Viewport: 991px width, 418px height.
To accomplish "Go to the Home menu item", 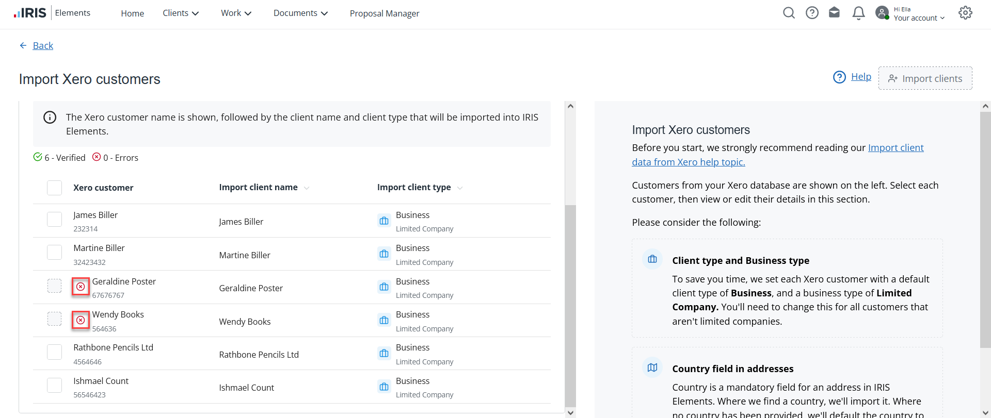I will 132,13.
